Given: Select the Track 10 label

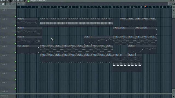Looking at the screenshot, I should [x=4, y=91].
